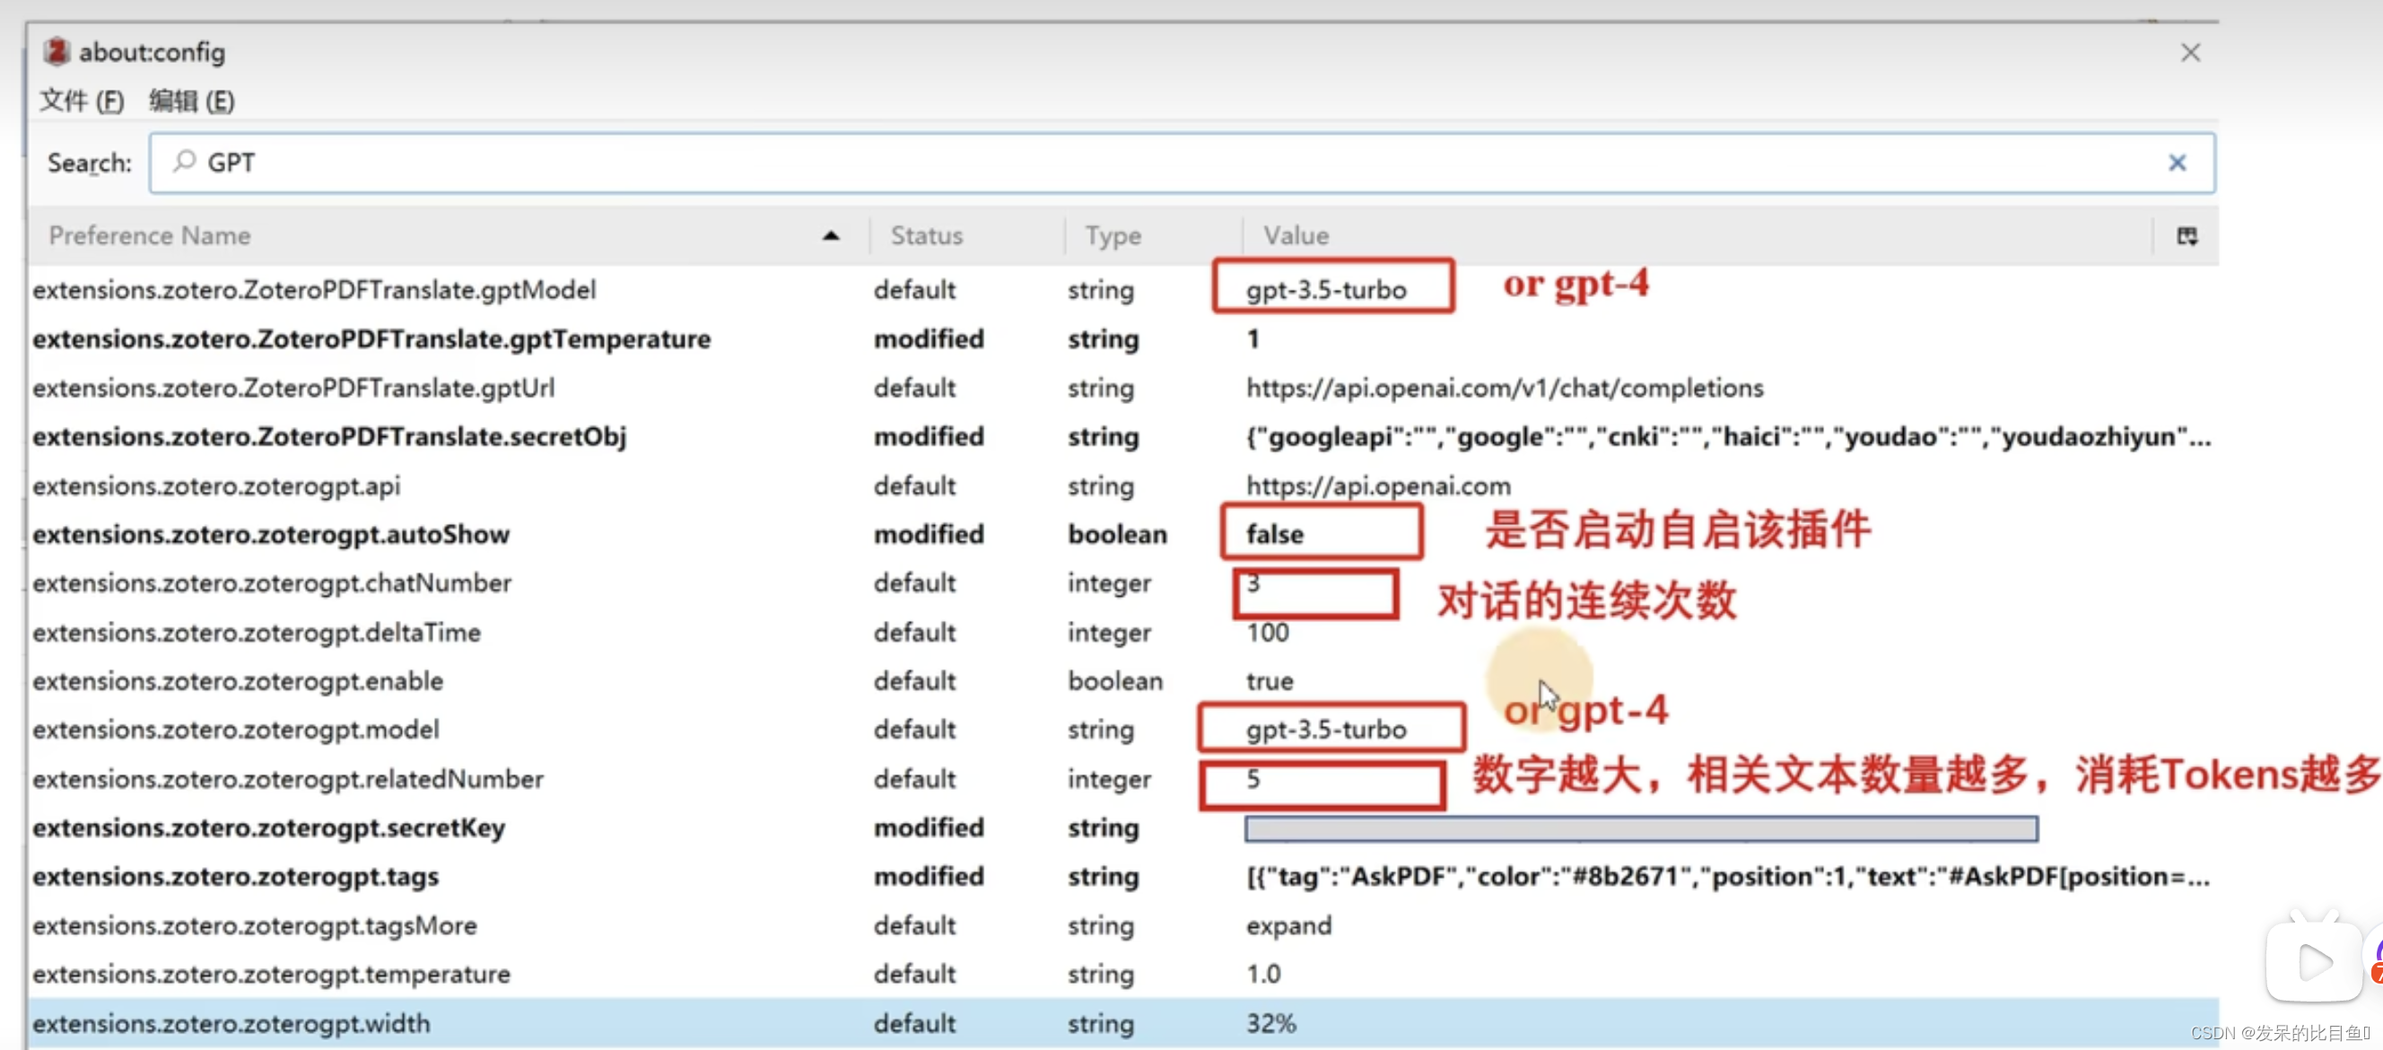Click modified status of gptTemperature row
Image resolution: width=2383 pixels, height=1050 pixels.
tap(929, 338)
